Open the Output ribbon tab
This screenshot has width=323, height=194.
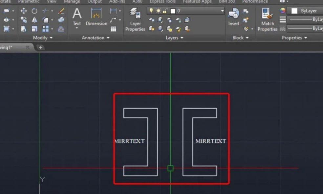coord(95,2)
